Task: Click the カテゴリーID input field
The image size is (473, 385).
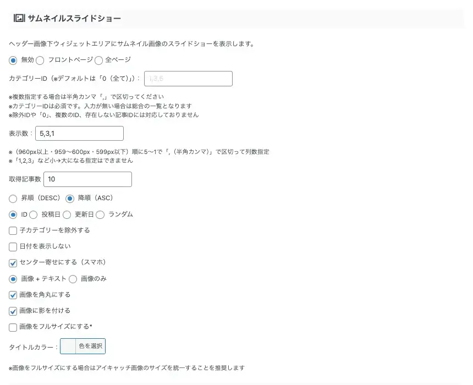Action: (188, 79)
